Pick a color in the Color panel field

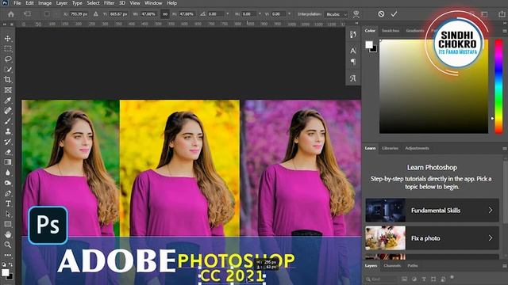click(x=434, y=86)
